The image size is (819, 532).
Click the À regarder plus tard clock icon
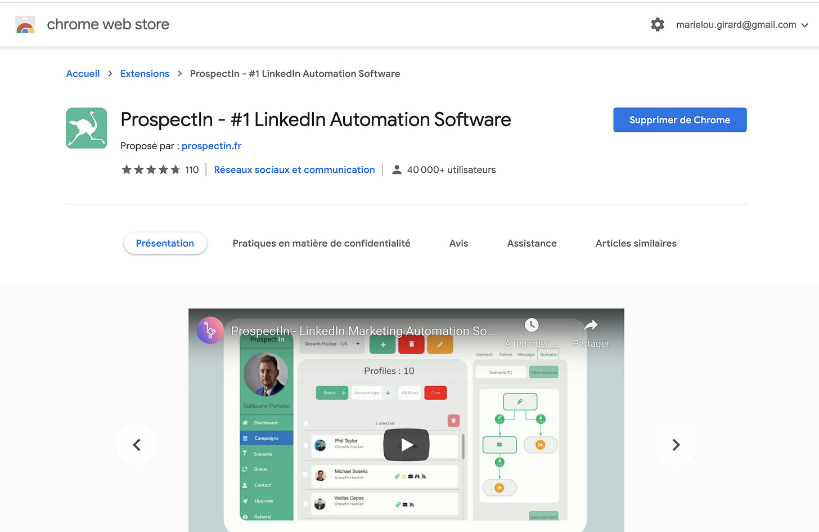tap(532, 325)
